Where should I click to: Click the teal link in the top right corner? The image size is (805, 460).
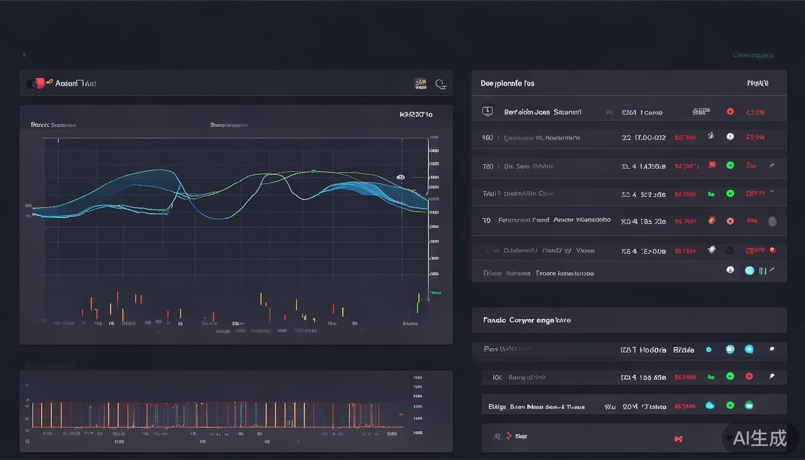click(x=753, y=56)
